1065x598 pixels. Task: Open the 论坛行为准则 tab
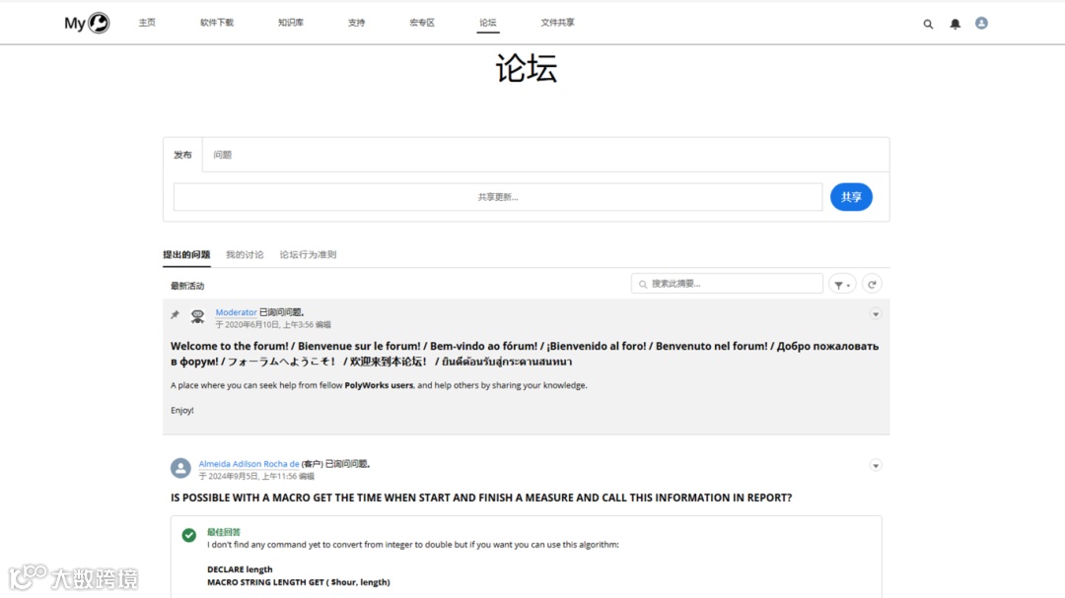click(308, 254)
